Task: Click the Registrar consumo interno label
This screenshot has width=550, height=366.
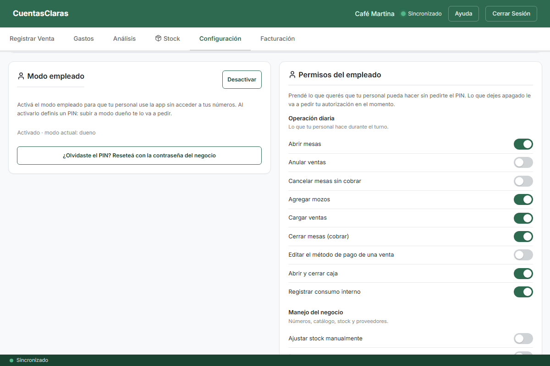Action: 324,292
